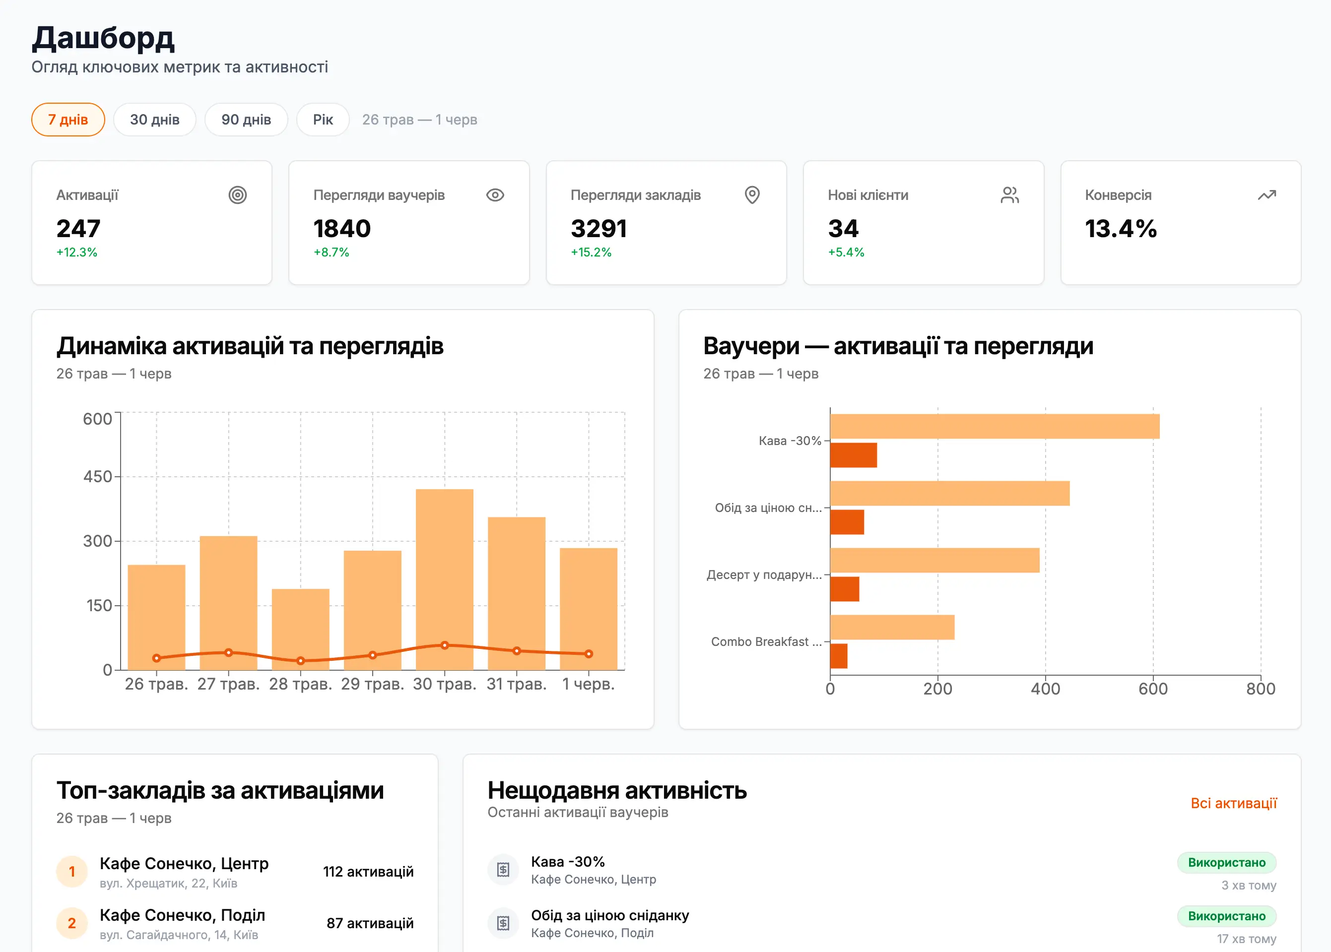
Task: Click the Активації value 247
Action: pyautogui.click(x=78, y=228)
